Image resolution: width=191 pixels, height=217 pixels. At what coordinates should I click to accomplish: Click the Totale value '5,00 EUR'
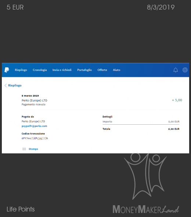point(174,129)
